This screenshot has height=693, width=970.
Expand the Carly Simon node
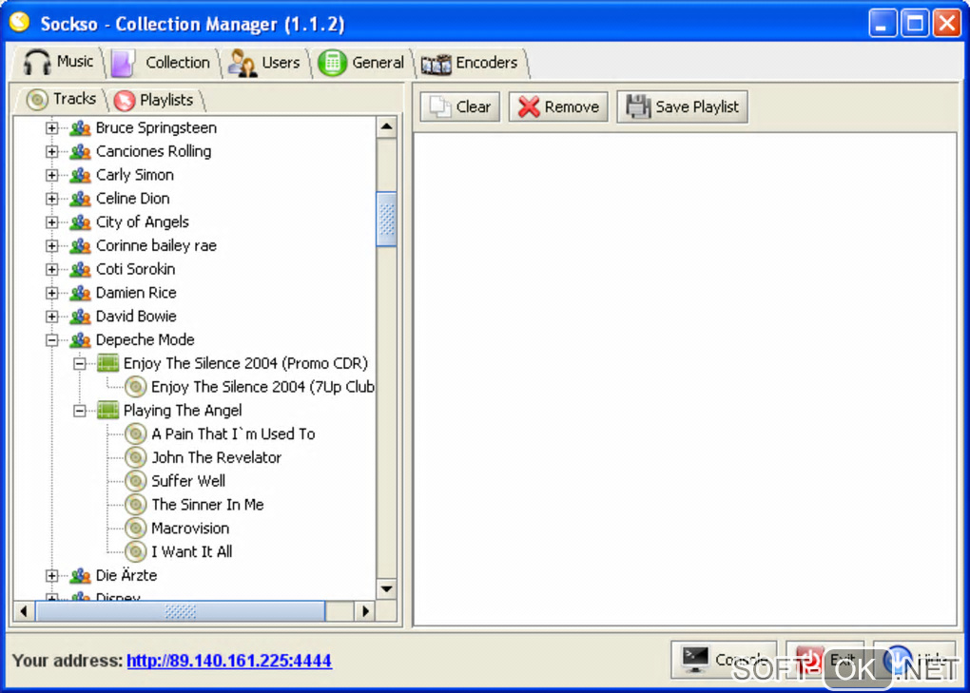(52, 175)
